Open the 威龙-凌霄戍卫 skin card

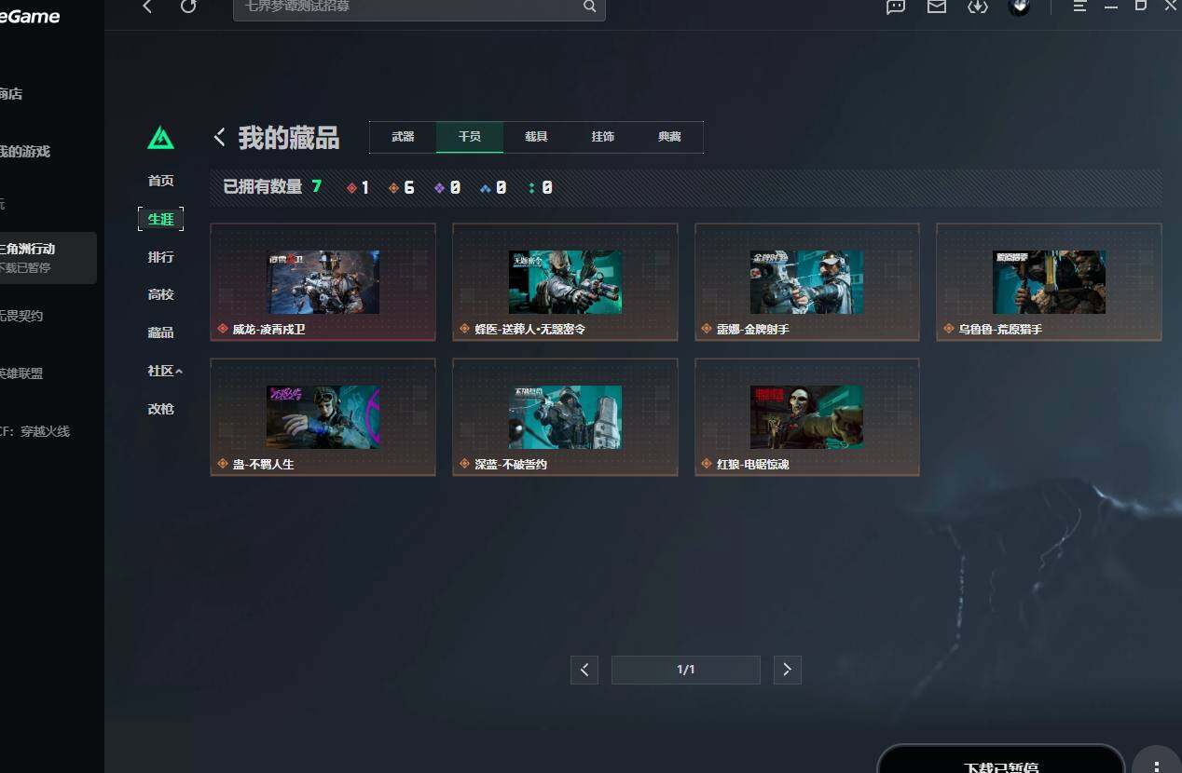coord(323,282)
